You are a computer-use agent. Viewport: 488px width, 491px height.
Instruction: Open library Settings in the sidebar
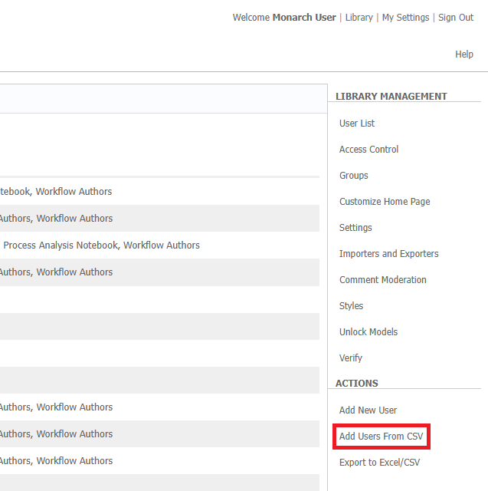(x=355, y=228)
